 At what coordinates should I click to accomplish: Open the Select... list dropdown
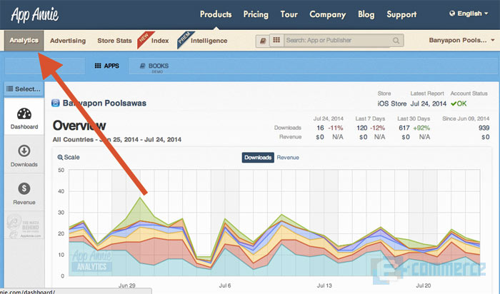click(24, 89)
